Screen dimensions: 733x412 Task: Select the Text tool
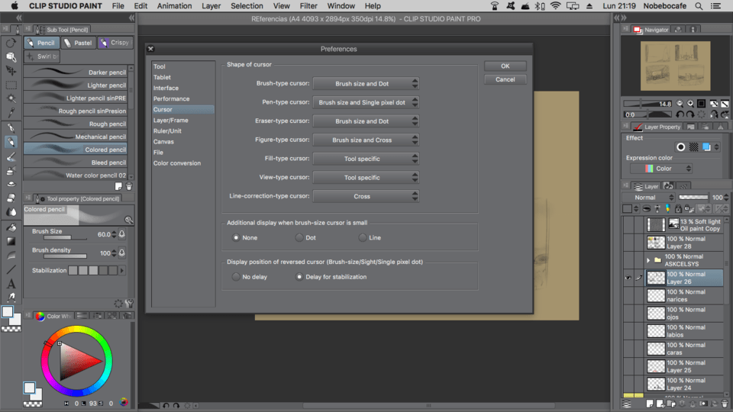click(11, 284)
